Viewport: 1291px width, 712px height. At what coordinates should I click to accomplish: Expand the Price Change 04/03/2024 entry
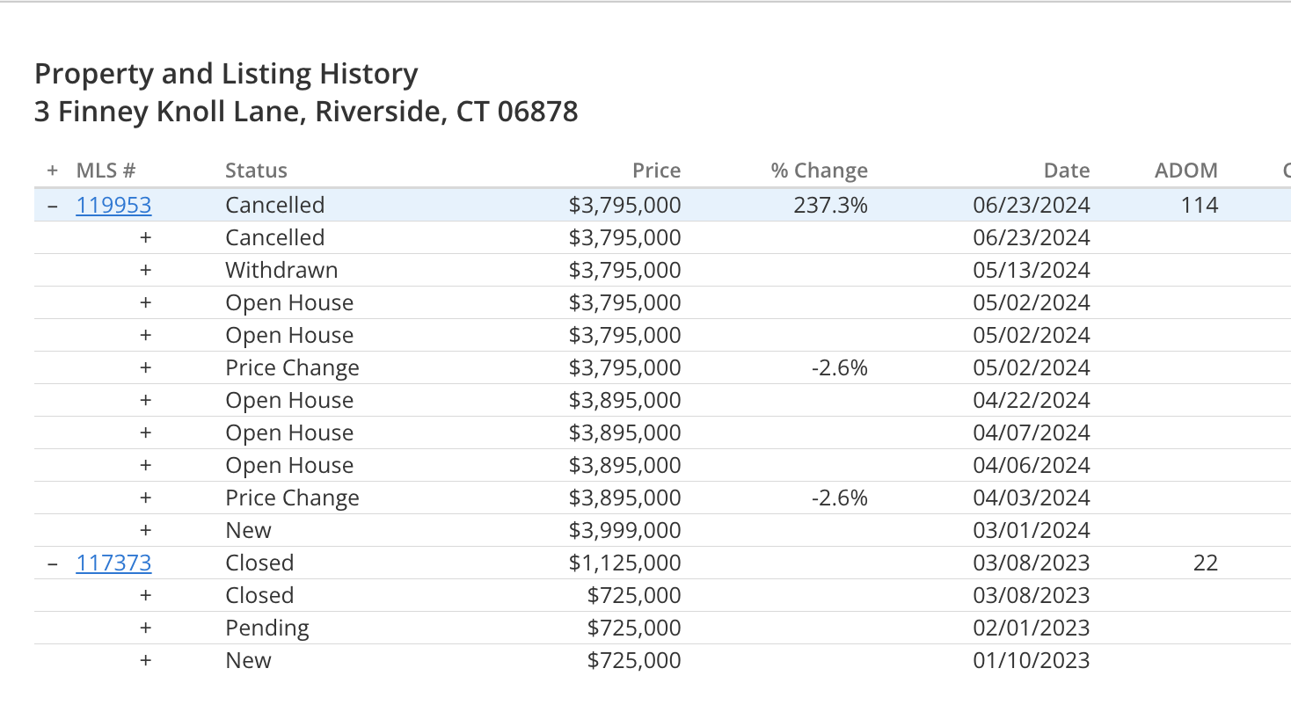[x=146, y=498]
